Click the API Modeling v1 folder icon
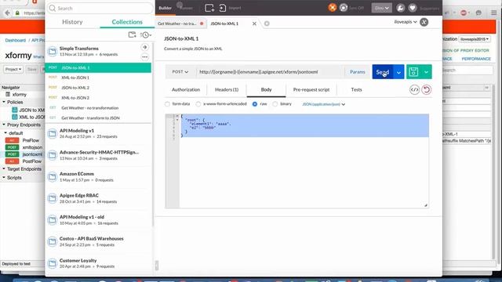Screen dimensions: 502x282 pyautogui.click(x=53, y=134)
